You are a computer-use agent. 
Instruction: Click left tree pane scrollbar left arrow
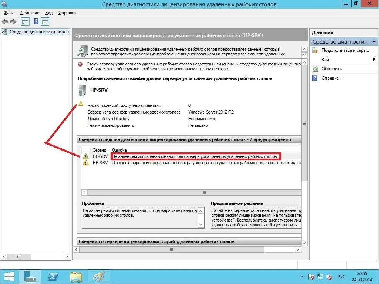4,257
